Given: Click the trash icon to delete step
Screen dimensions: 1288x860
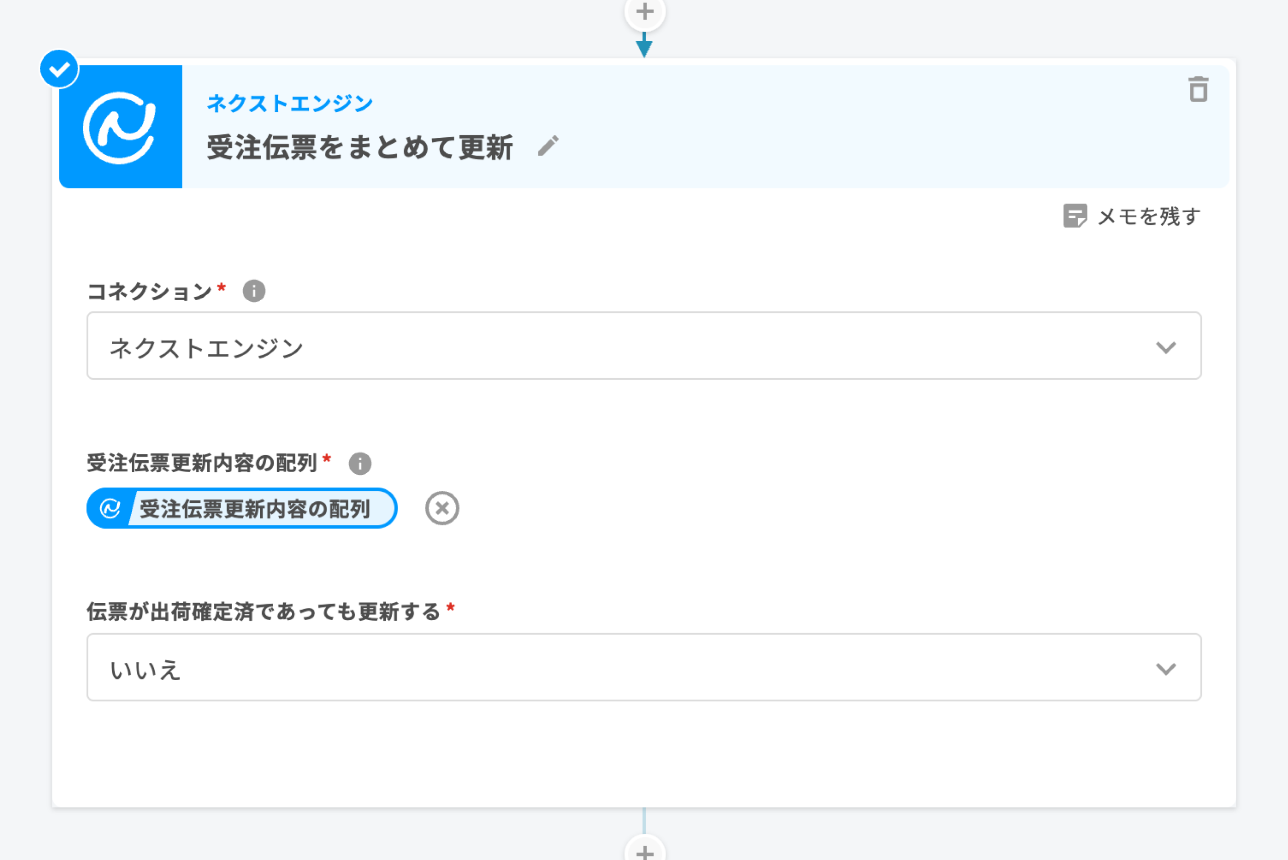Looking at the screenshot, I should coord(1198,90).
